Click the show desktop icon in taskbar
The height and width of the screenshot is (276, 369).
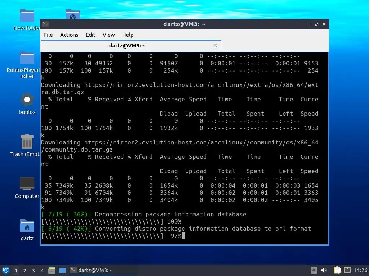click(x=62, y=270)
